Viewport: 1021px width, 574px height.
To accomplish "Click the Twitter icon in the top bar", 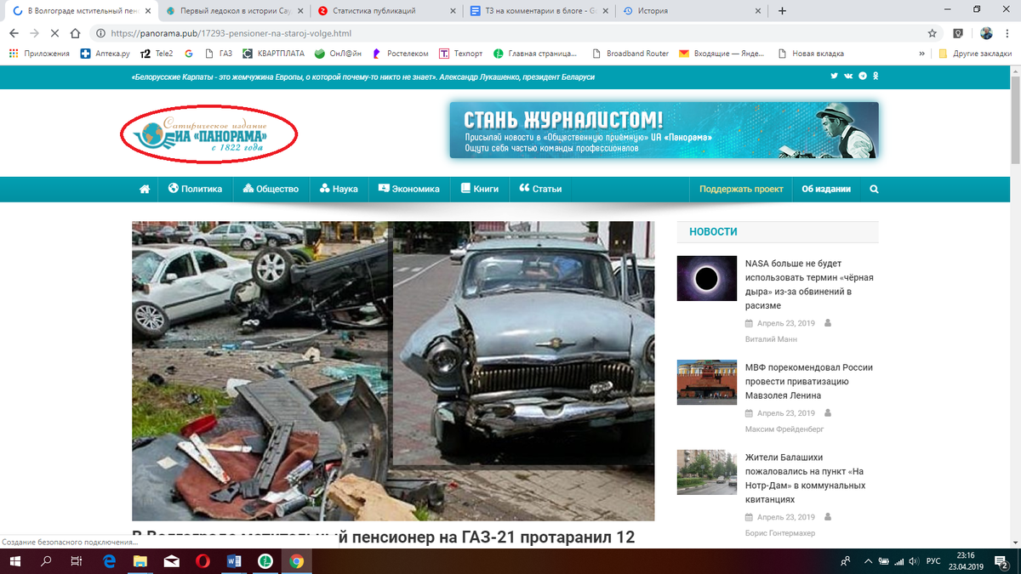I will pyautogui.click(x=835, y=76).
